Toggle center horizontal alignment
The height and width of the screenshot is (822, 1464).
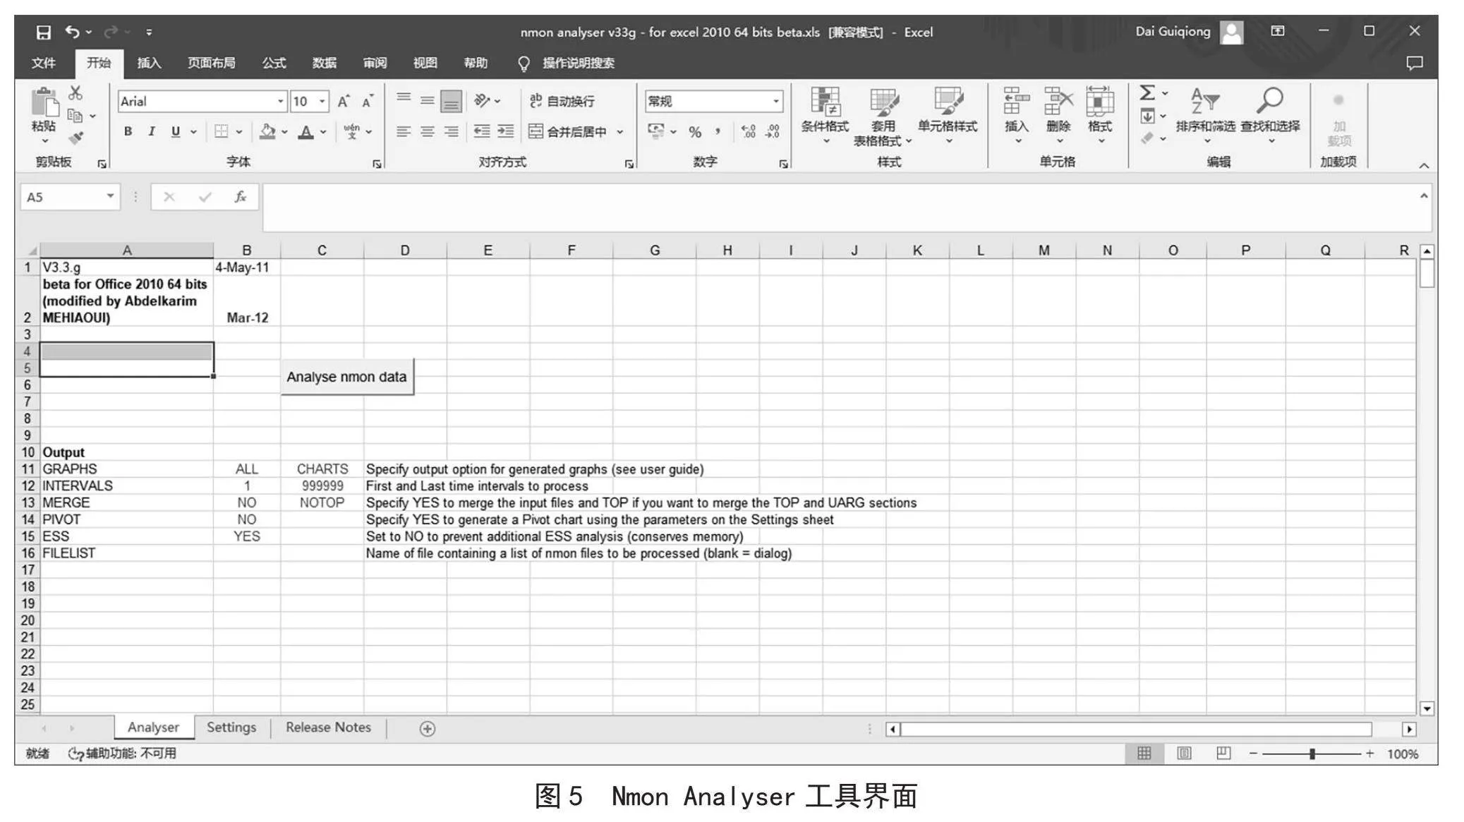click(428, 131)
